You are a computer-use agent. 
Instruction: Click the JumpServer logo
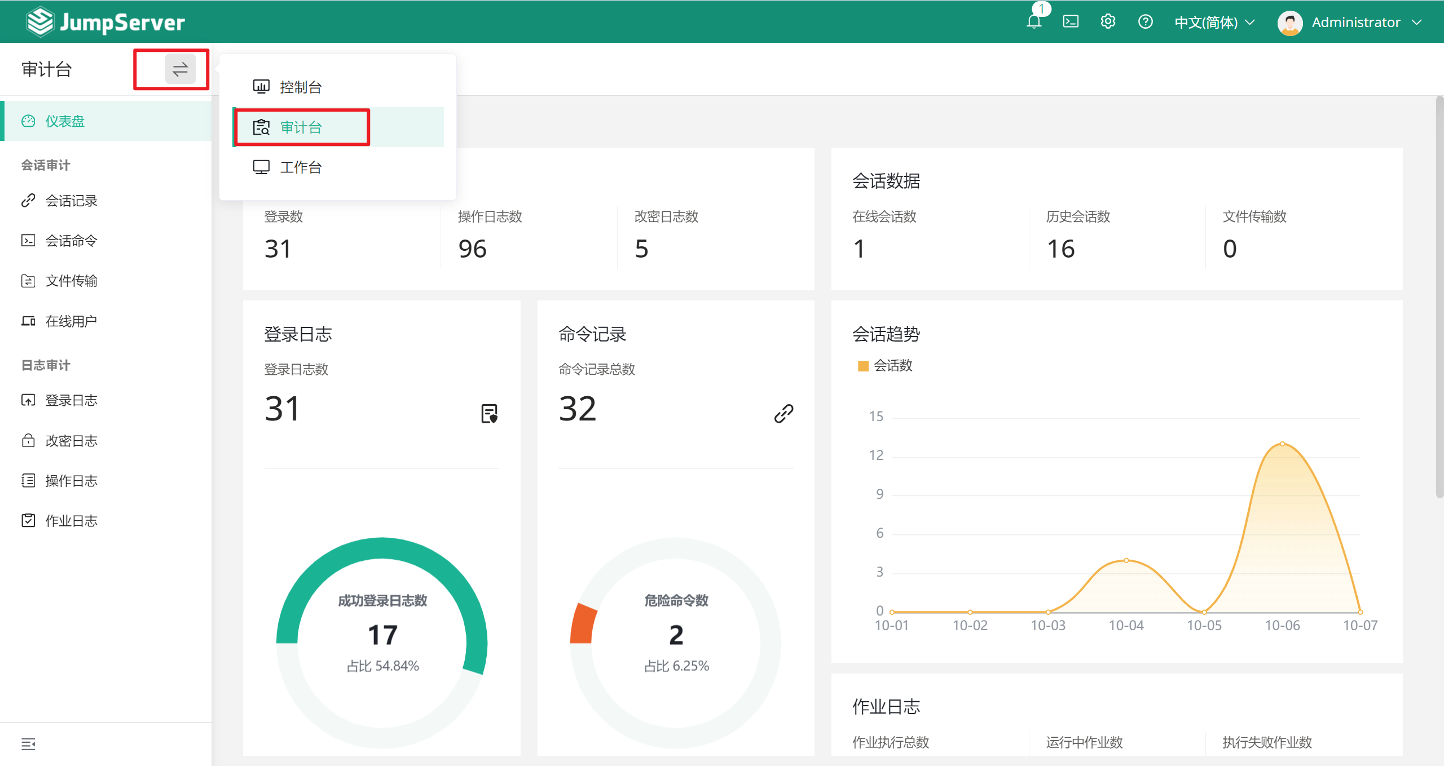tap(105, 22)
